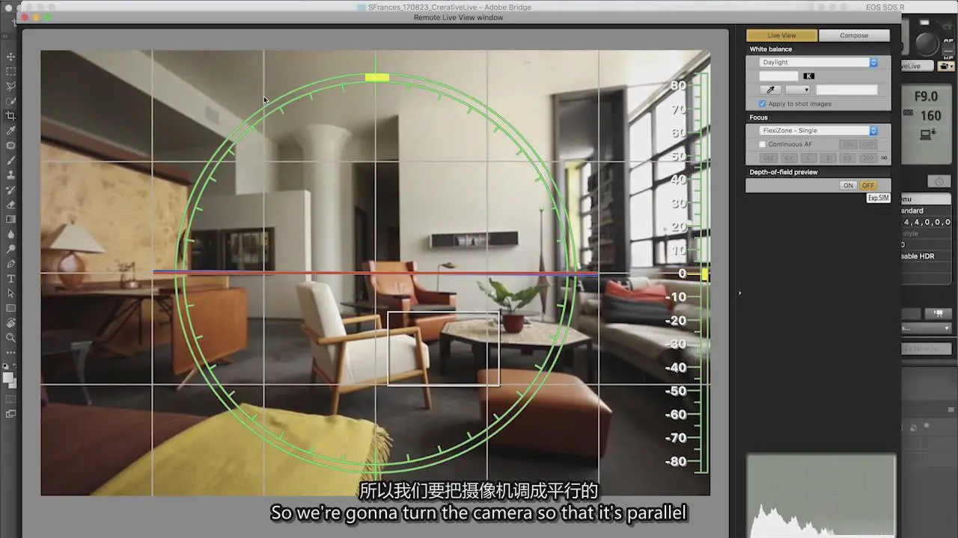Screen dimensions: 958x538
Task: Select the Move tool in Photoshop toolbar
Action: [10, 57]
